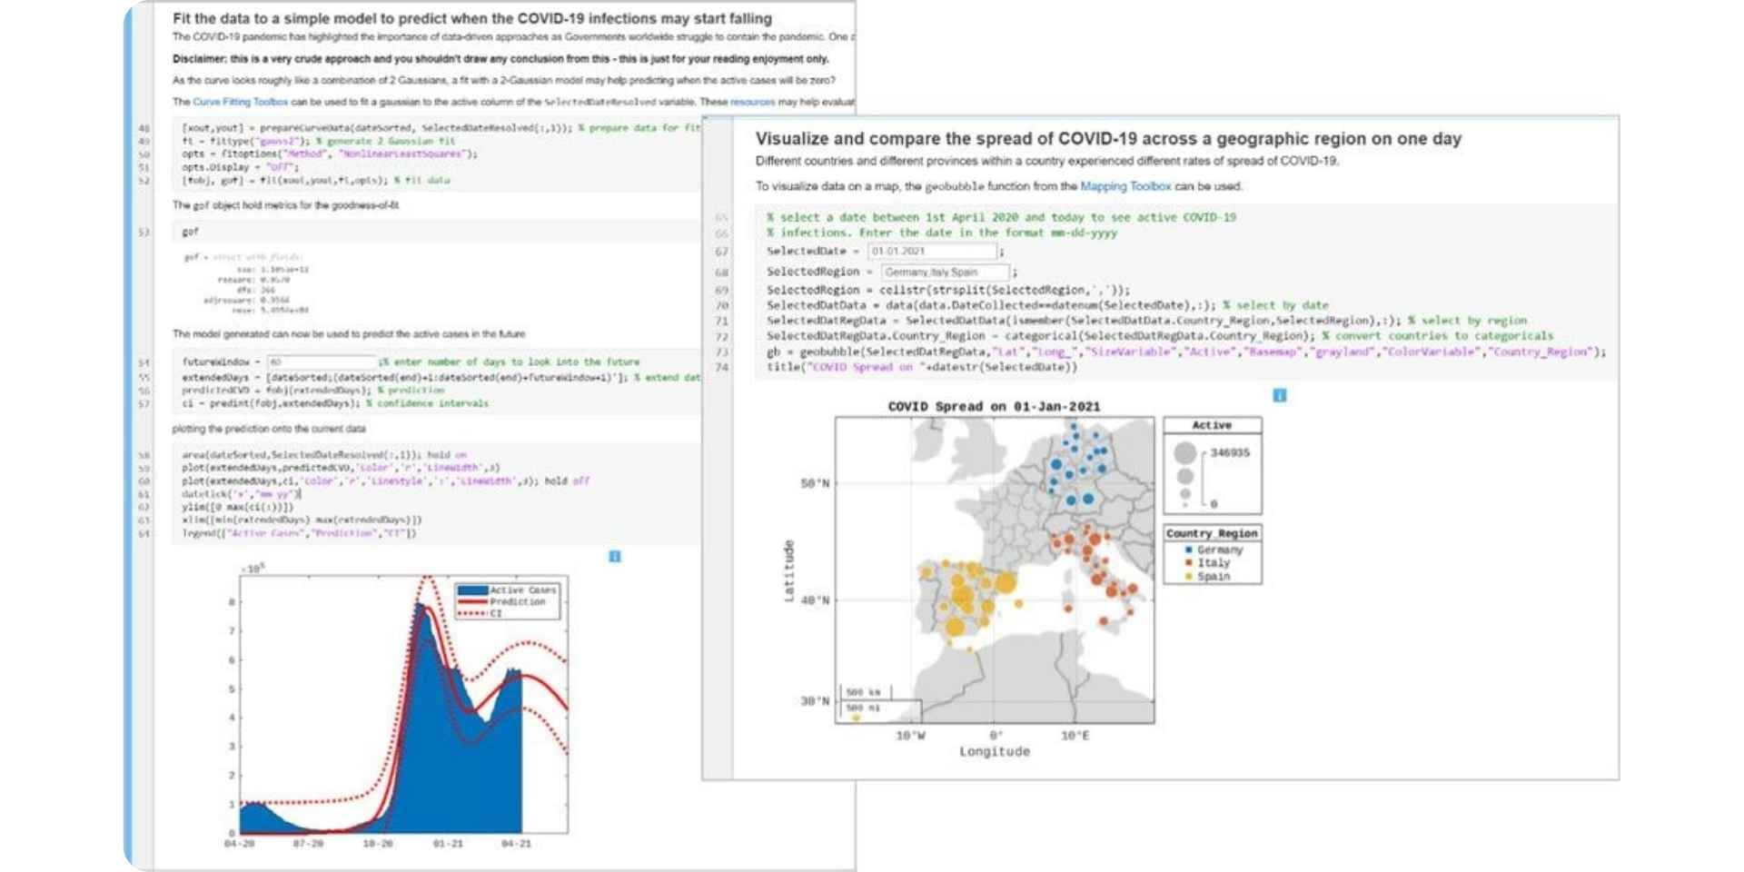Click the largest bubble in the Active size legend

pyautogui.click(x=1184, y=452)
